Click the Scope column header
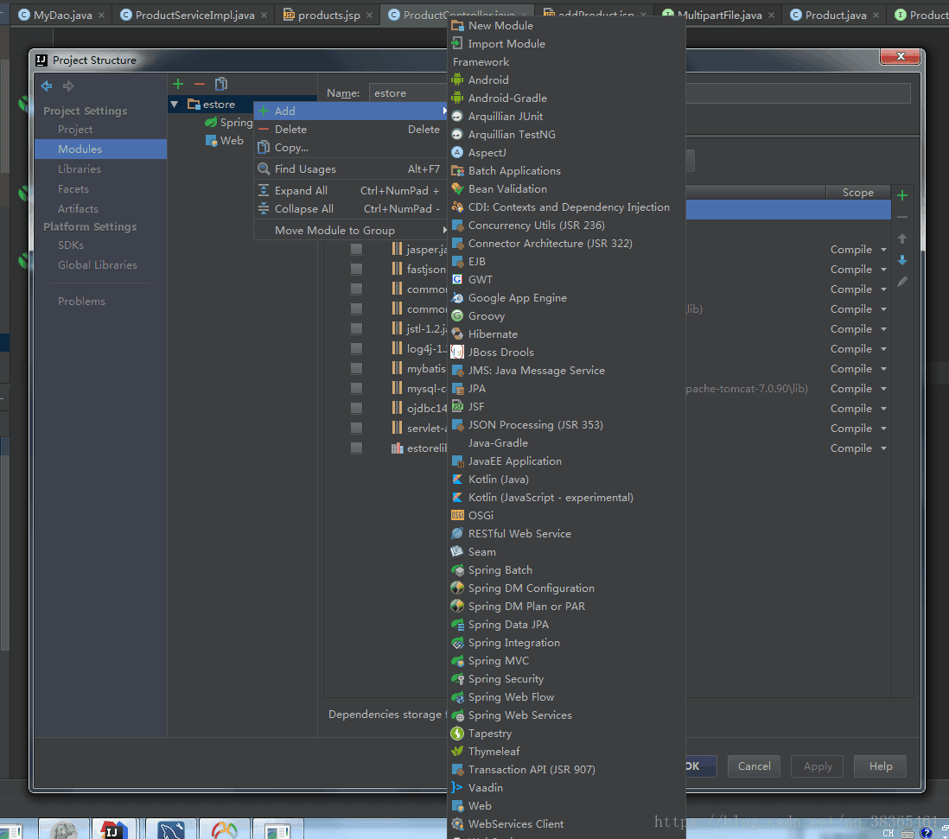 [x=857, y=193]
